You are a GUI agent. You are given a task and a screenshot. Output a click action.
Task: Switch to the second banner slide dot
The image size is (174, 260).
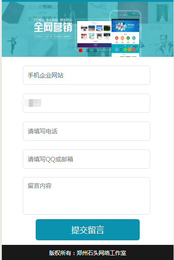[88, 50]
